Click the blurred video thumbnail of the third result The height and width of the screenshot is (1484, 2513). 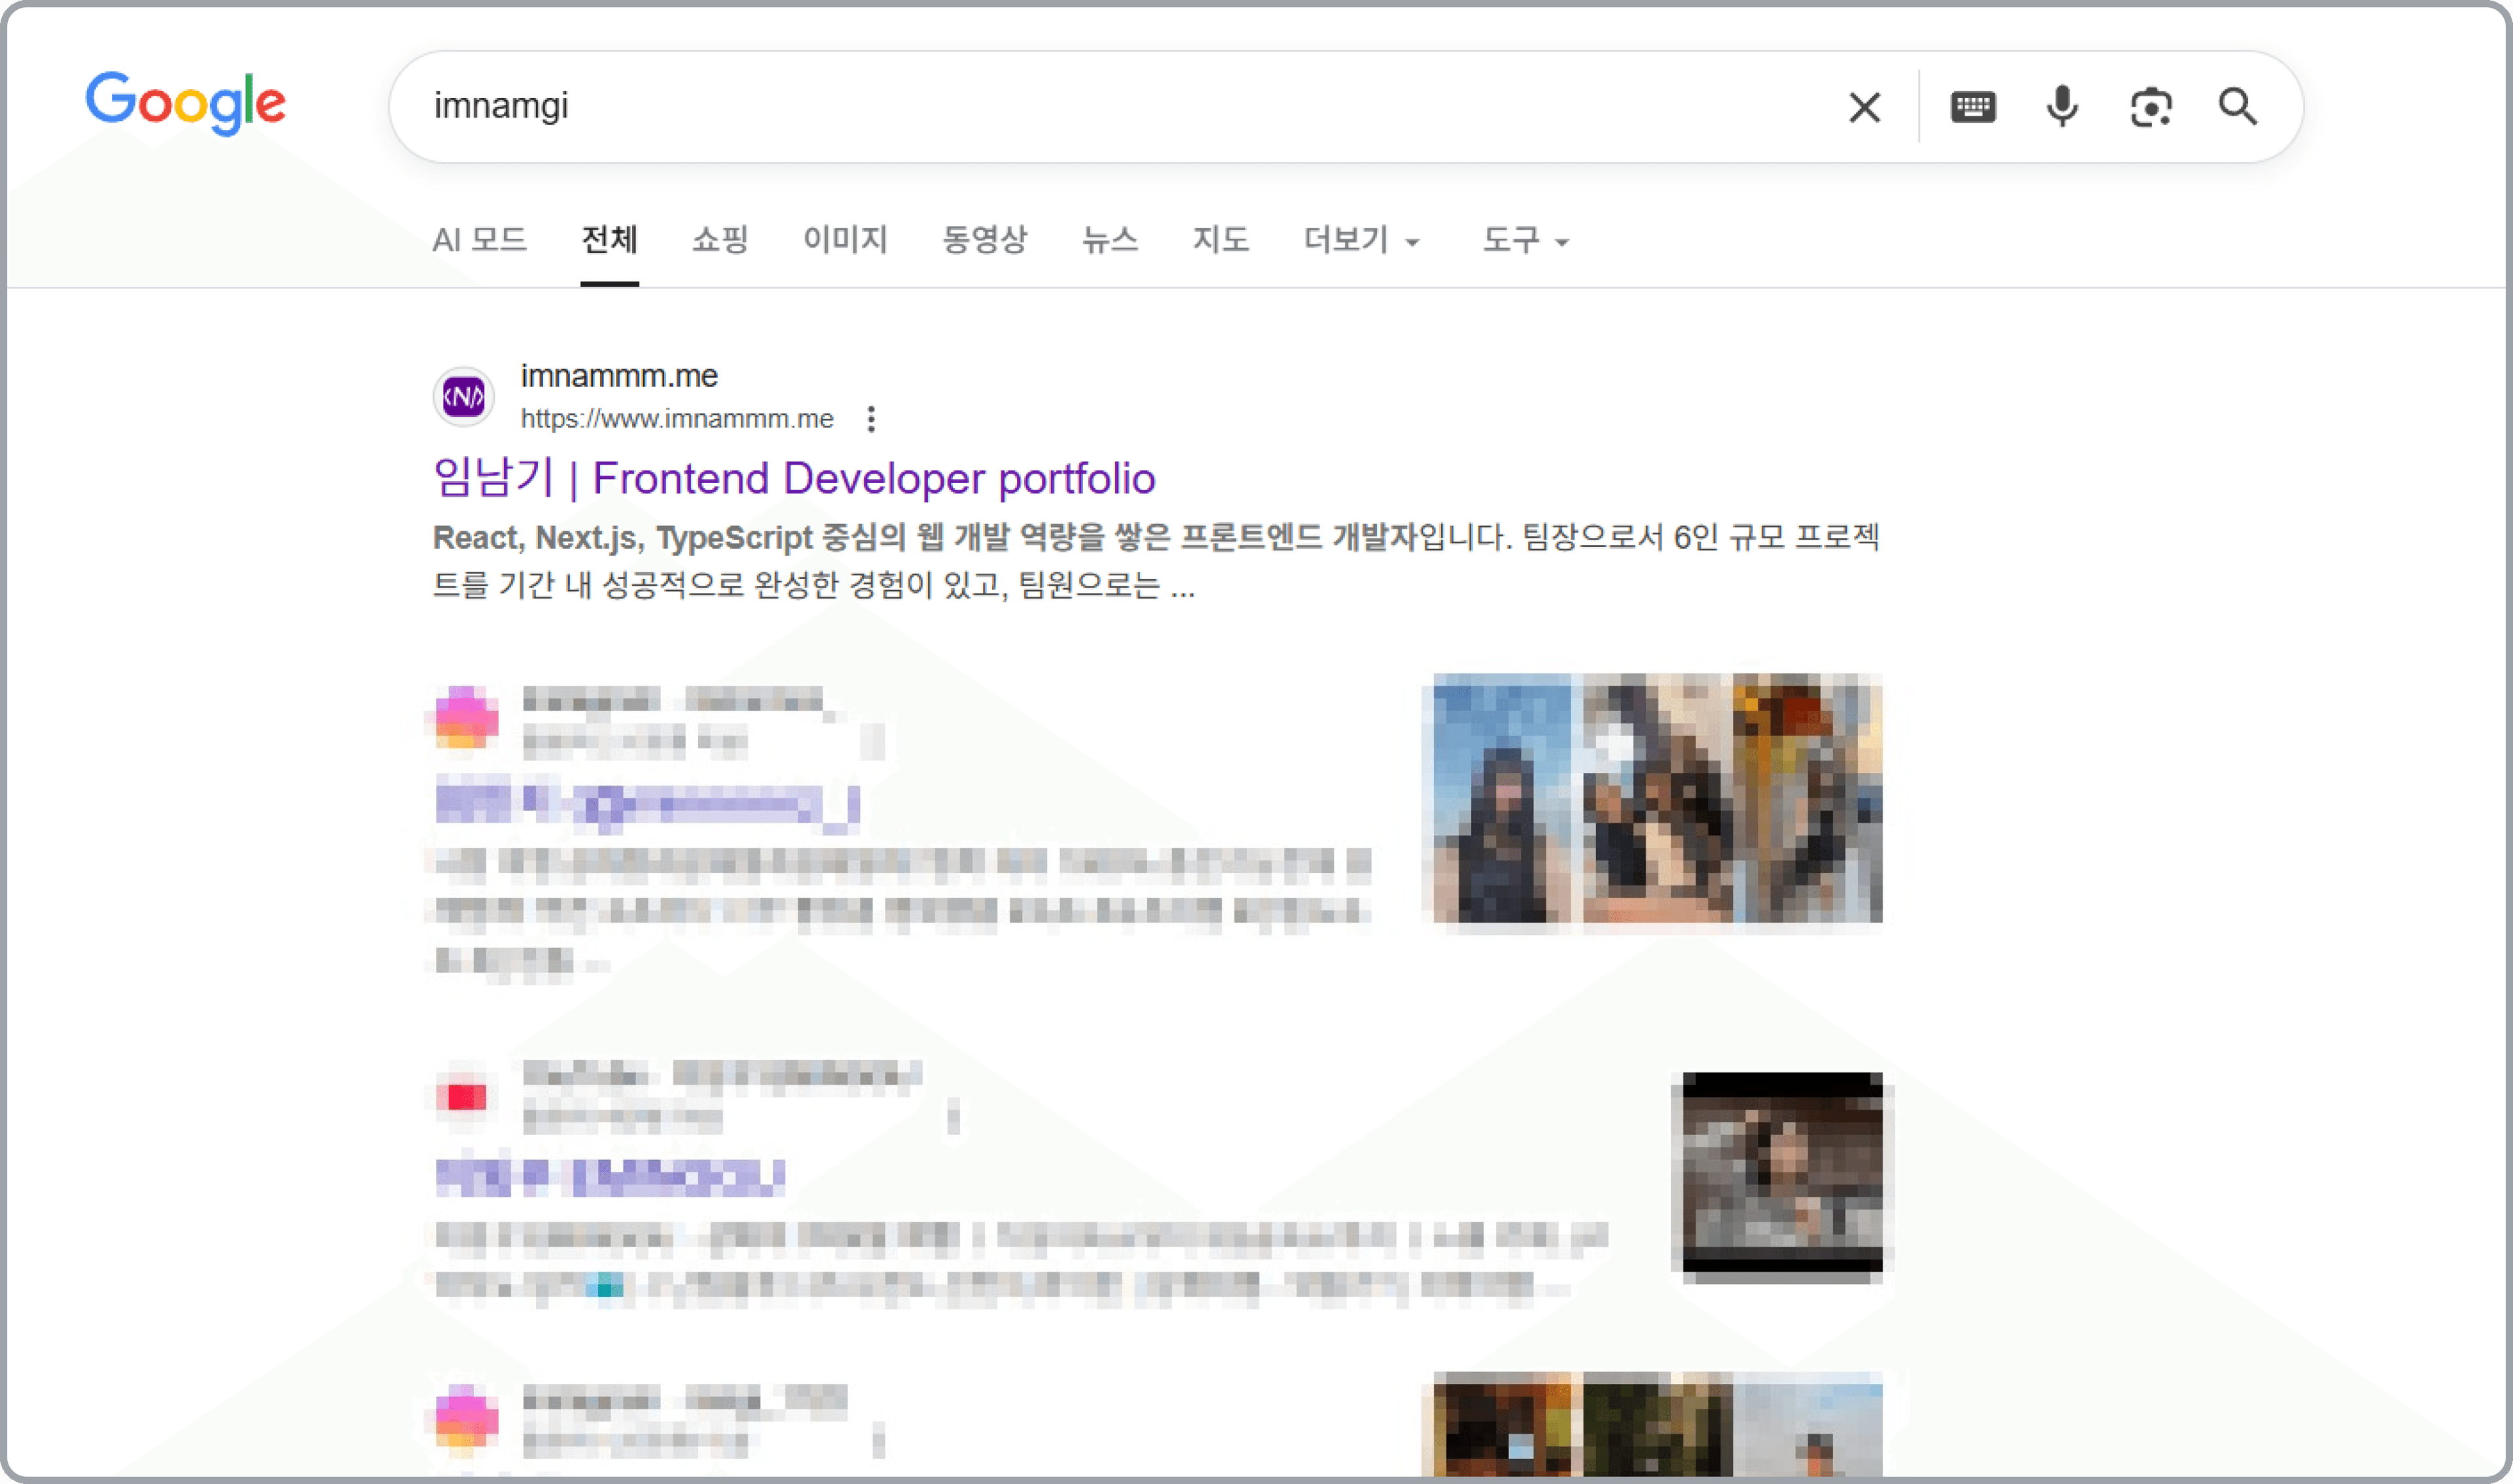click(x=1783, y=1175)
